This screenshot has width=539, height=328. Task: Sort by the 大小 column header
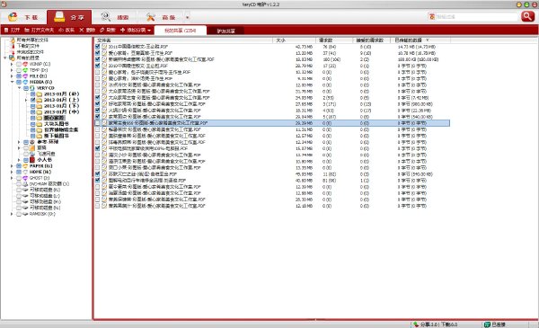295,40
